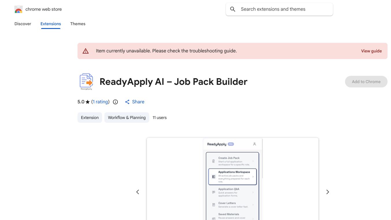Viewport: 391px width, 220px height.
Task: Open the View guide link
Action: [x=371, y=51]
